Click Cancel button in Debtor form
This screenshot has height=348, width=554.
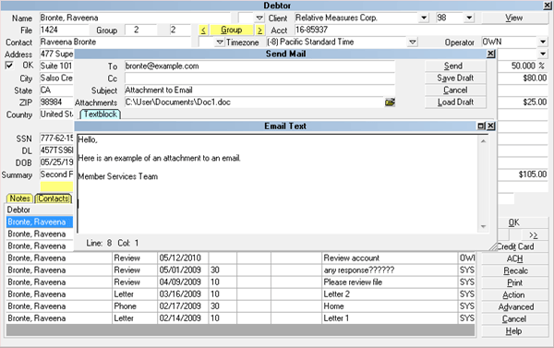tap(514, 318)
